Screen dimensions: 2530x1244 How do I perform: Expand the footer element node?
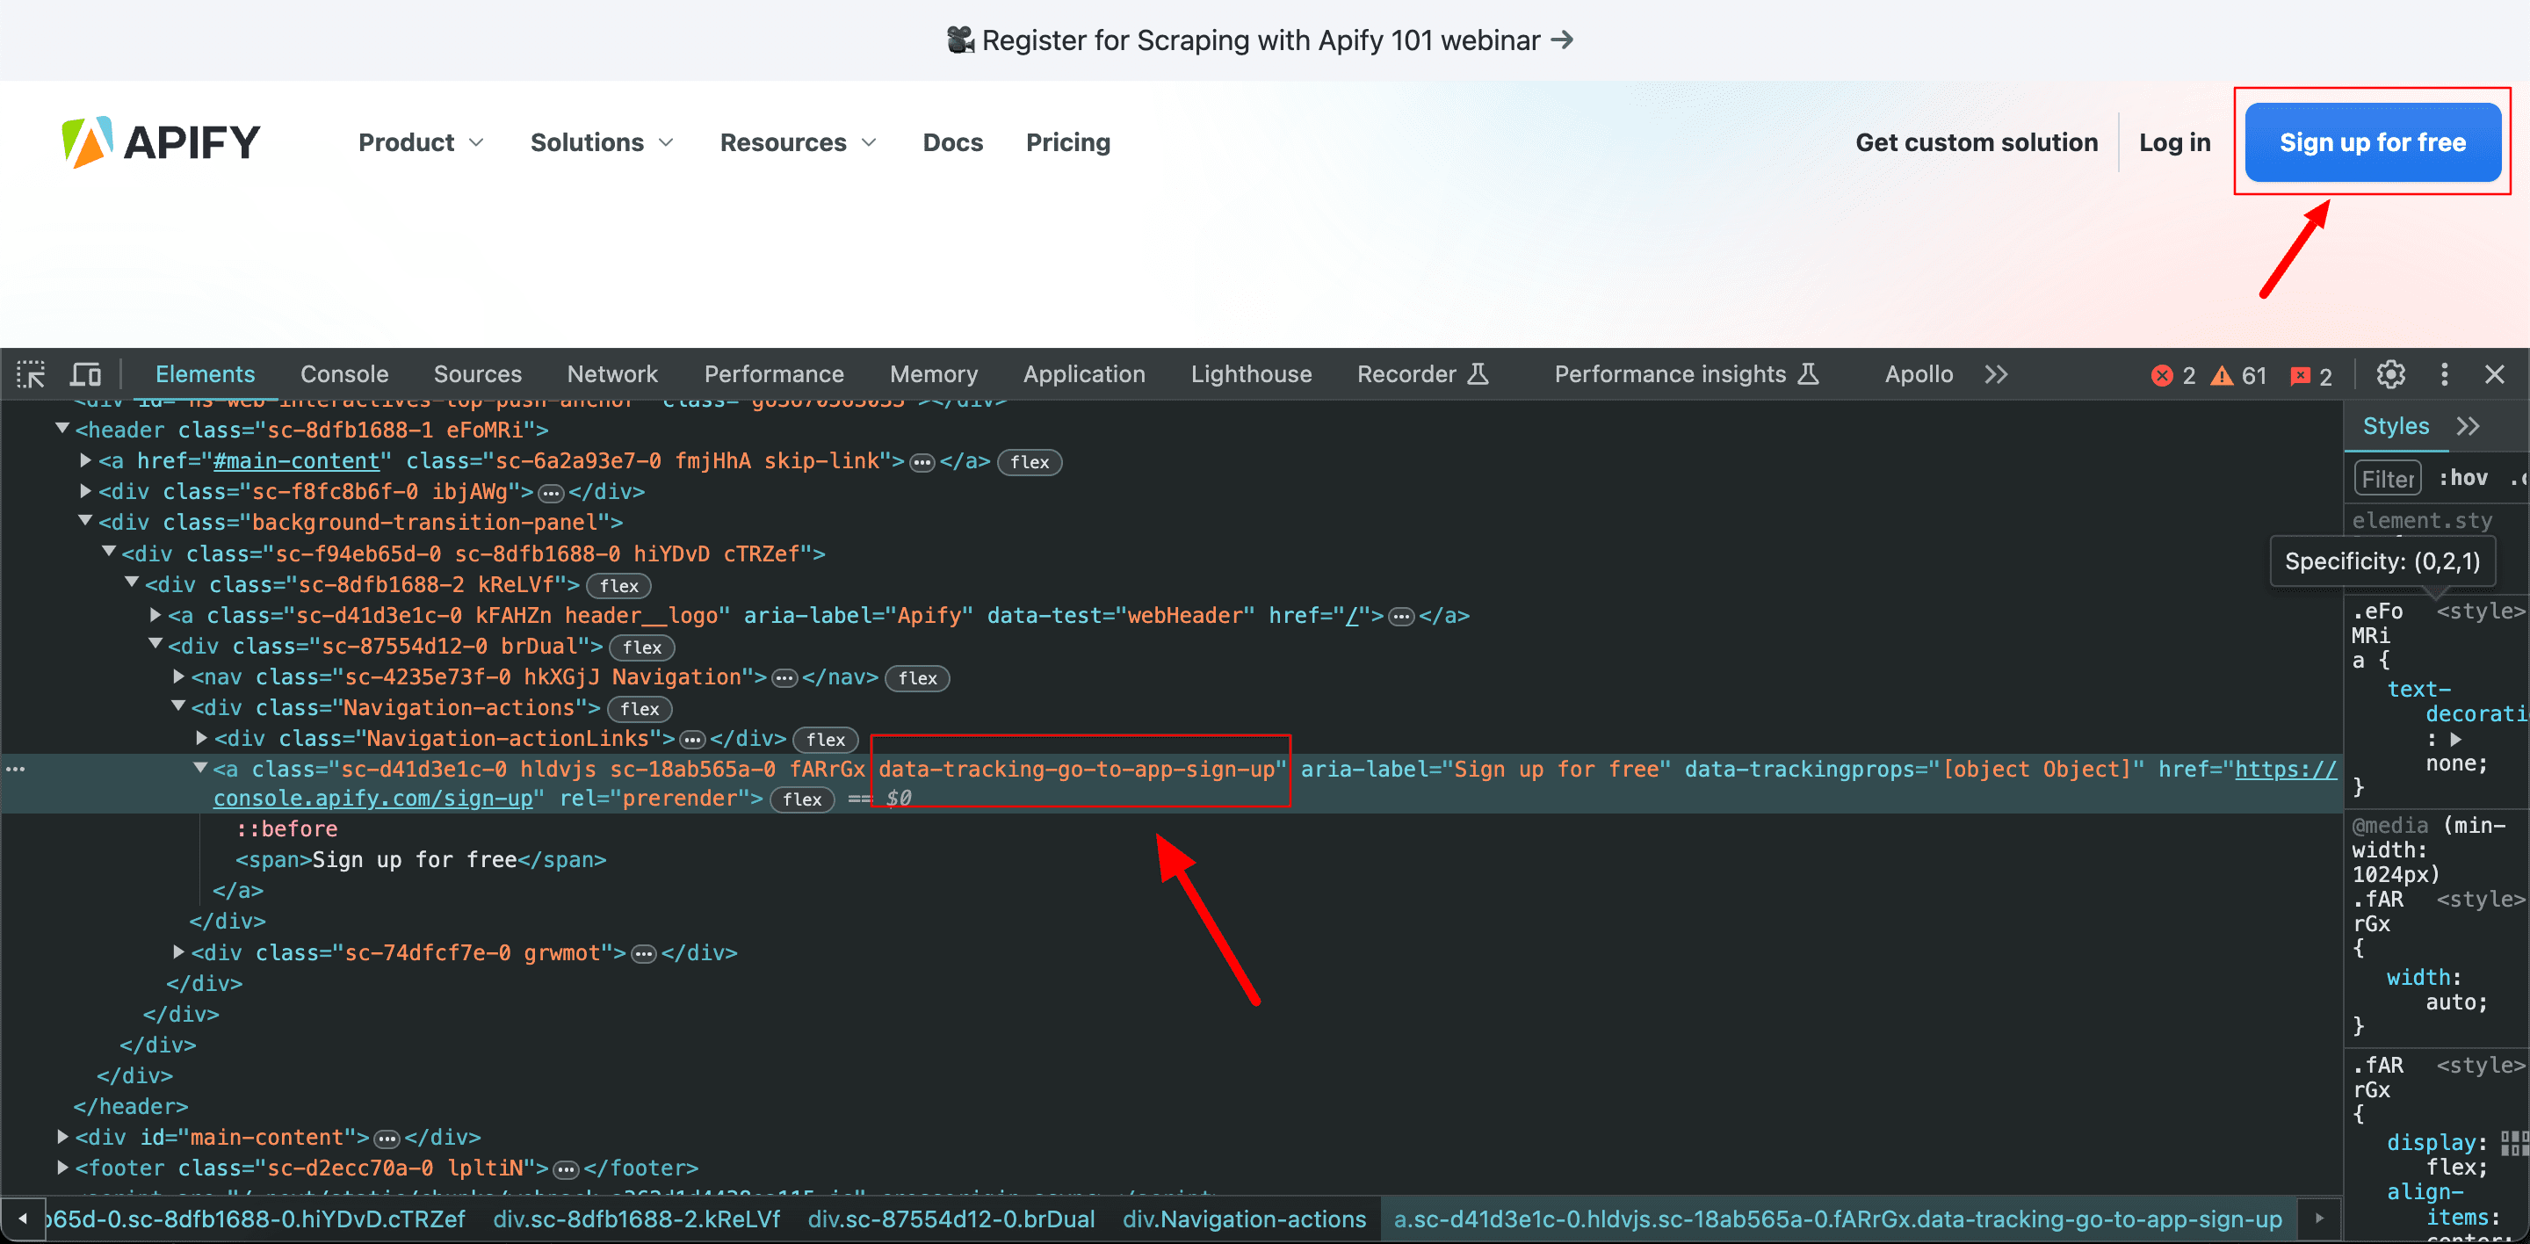point(61,1168)
